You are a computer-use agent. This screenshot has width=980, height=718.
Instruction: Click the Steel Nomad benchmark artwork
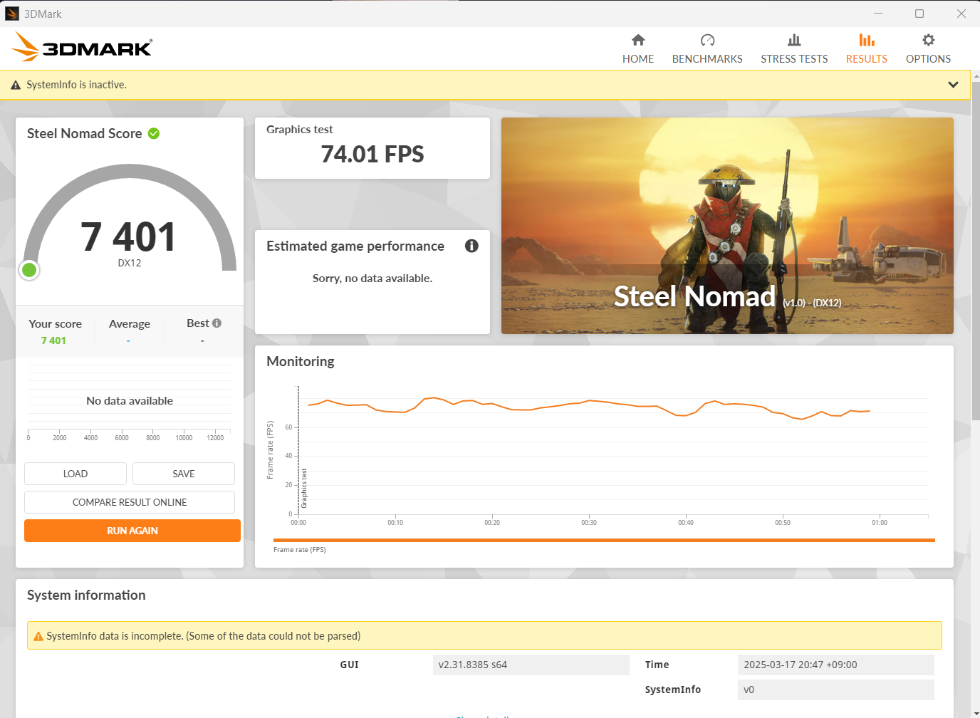click(727, 226)
